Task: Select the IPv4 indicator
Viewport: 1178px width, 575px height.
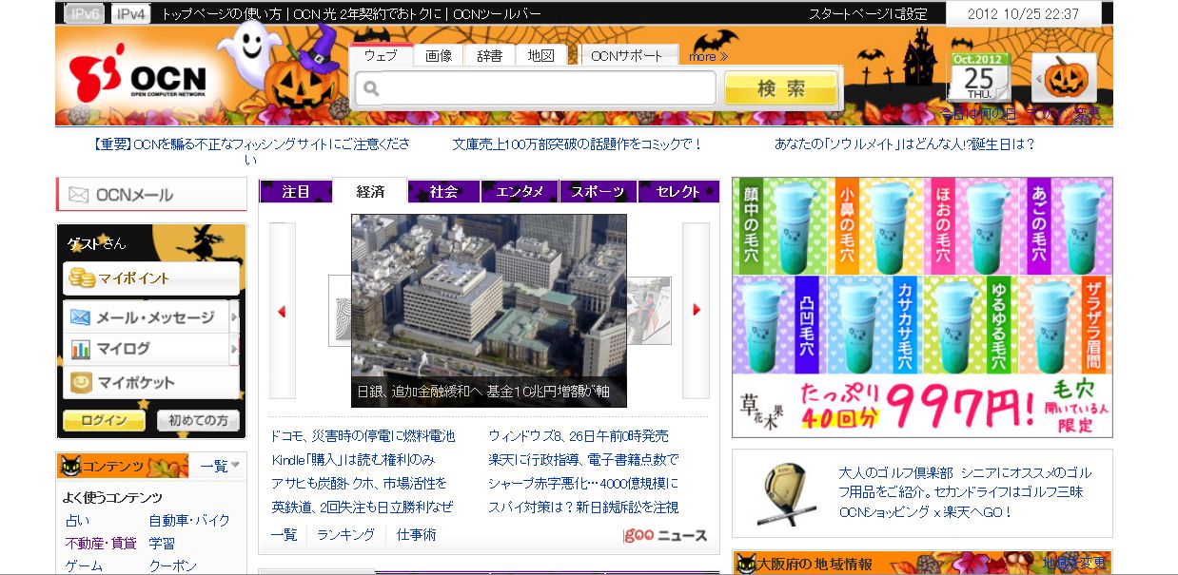Action: pos(130,14)
